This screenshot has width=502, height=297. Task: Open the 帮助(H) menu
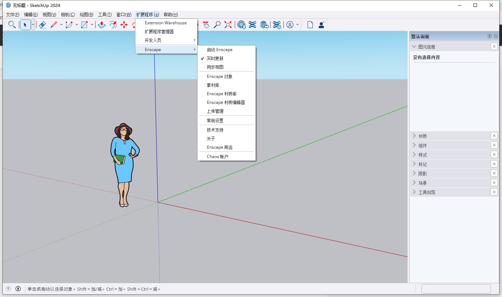pos(170,14)
